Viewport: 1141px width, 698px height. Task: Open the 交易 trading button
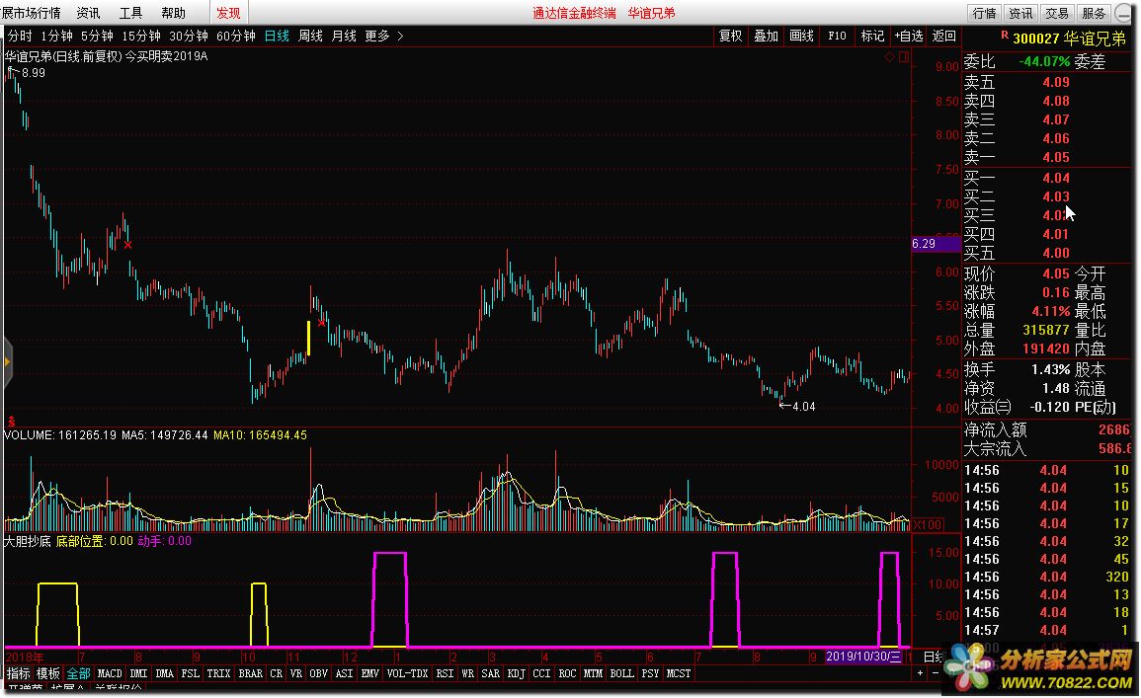pyautogui.click(x=1057, y=13)
